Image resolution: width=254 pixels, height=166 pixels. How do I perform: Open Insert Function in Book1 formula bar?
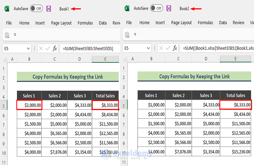pyautogui.click(x=54, y=48)
